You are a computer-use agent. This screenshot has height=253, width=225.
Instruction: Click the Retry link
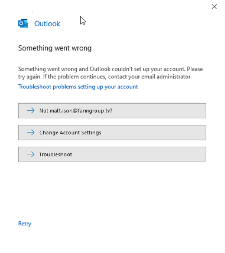tap(25, 224)
